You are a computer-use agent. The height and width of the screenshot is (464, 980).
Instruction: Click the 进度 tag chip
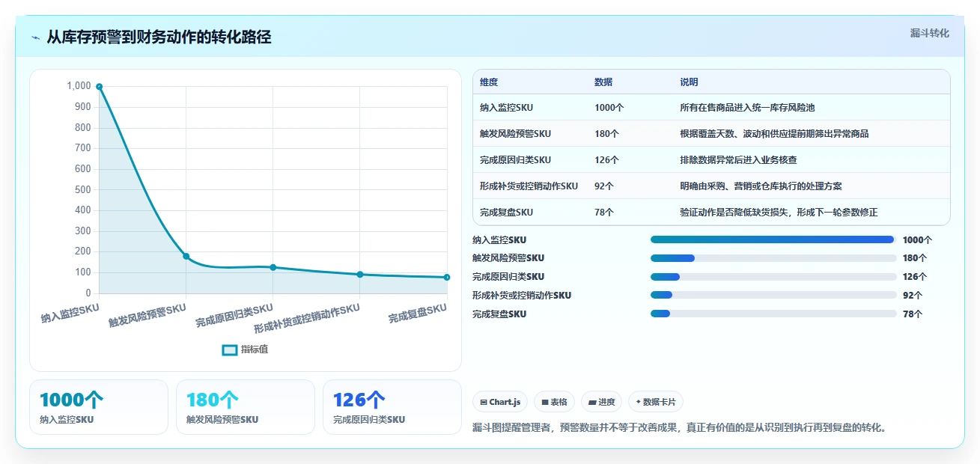602,402
